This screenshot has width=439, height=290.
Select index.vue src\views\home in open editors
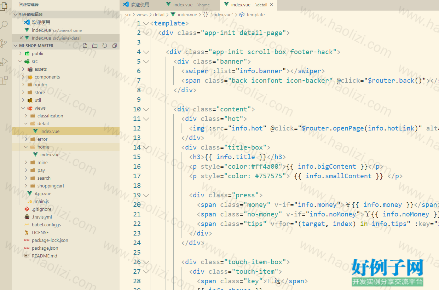65,30
